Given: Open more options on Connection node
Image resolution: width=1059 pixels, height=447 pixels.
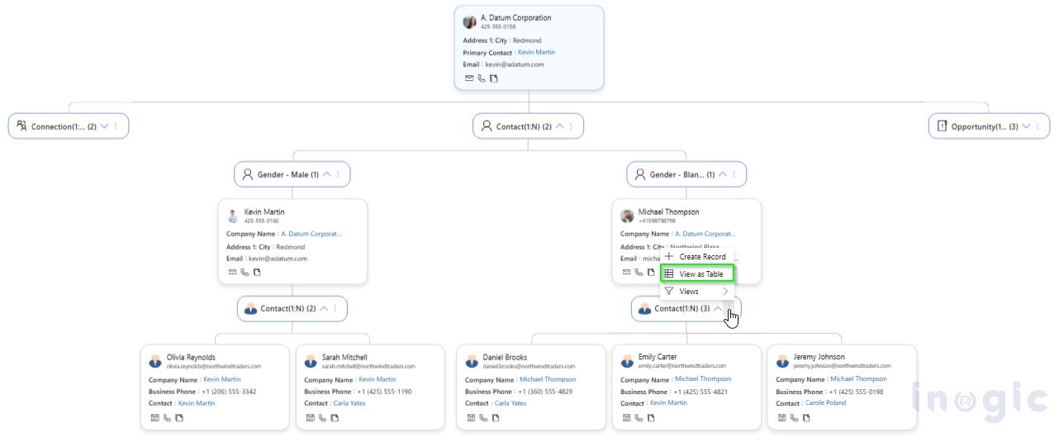Looking at the screenshot, I should [116, 126].
